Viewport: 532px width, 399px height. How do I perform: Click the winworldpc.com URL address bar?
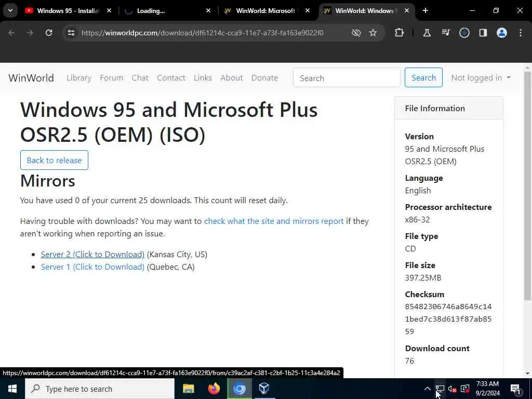202,33
